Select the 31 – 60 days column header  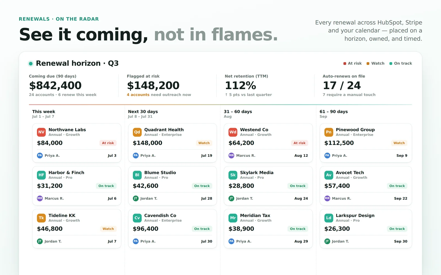point(238,111)
